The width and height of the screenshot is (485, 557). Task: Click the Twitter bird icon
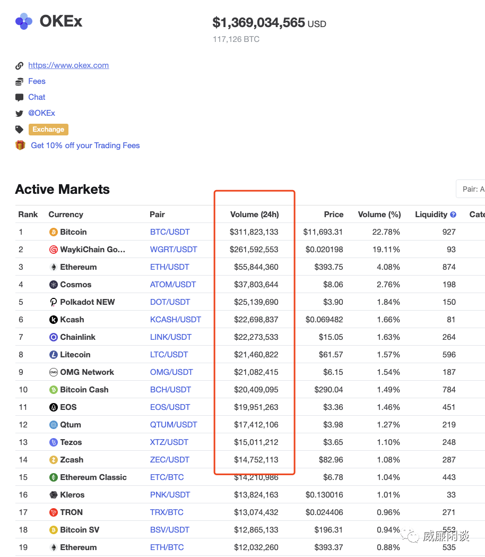(x=19, y=113)
